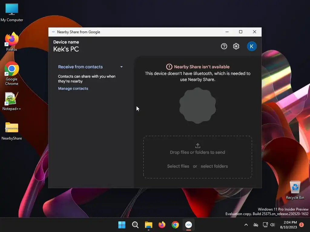Open volume speaker tray icon
Image resolution: width=310 pixels, height=232 pixels.
pos(272,225)
